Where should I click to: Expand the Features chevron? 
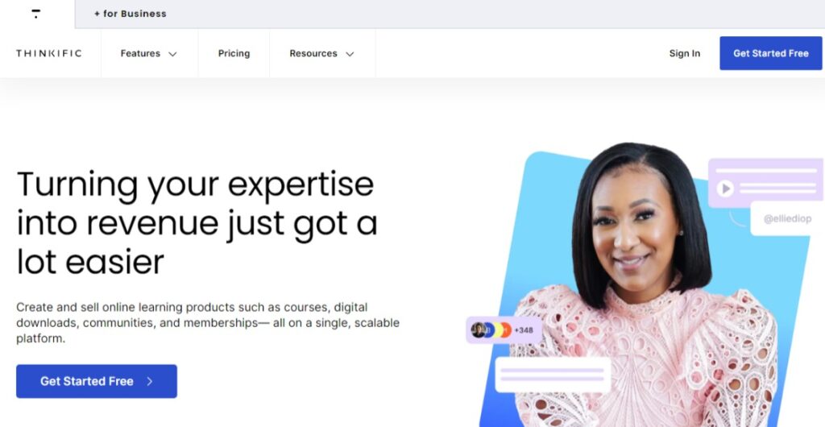tap(172, 54)
